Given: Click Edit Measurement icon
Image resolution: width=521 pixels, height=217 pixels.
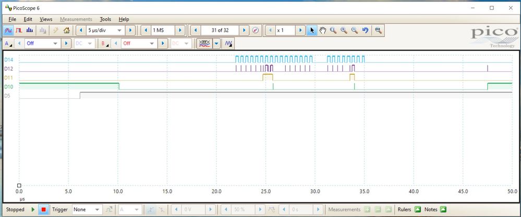Looking at the screenshot, I should 388,209.
